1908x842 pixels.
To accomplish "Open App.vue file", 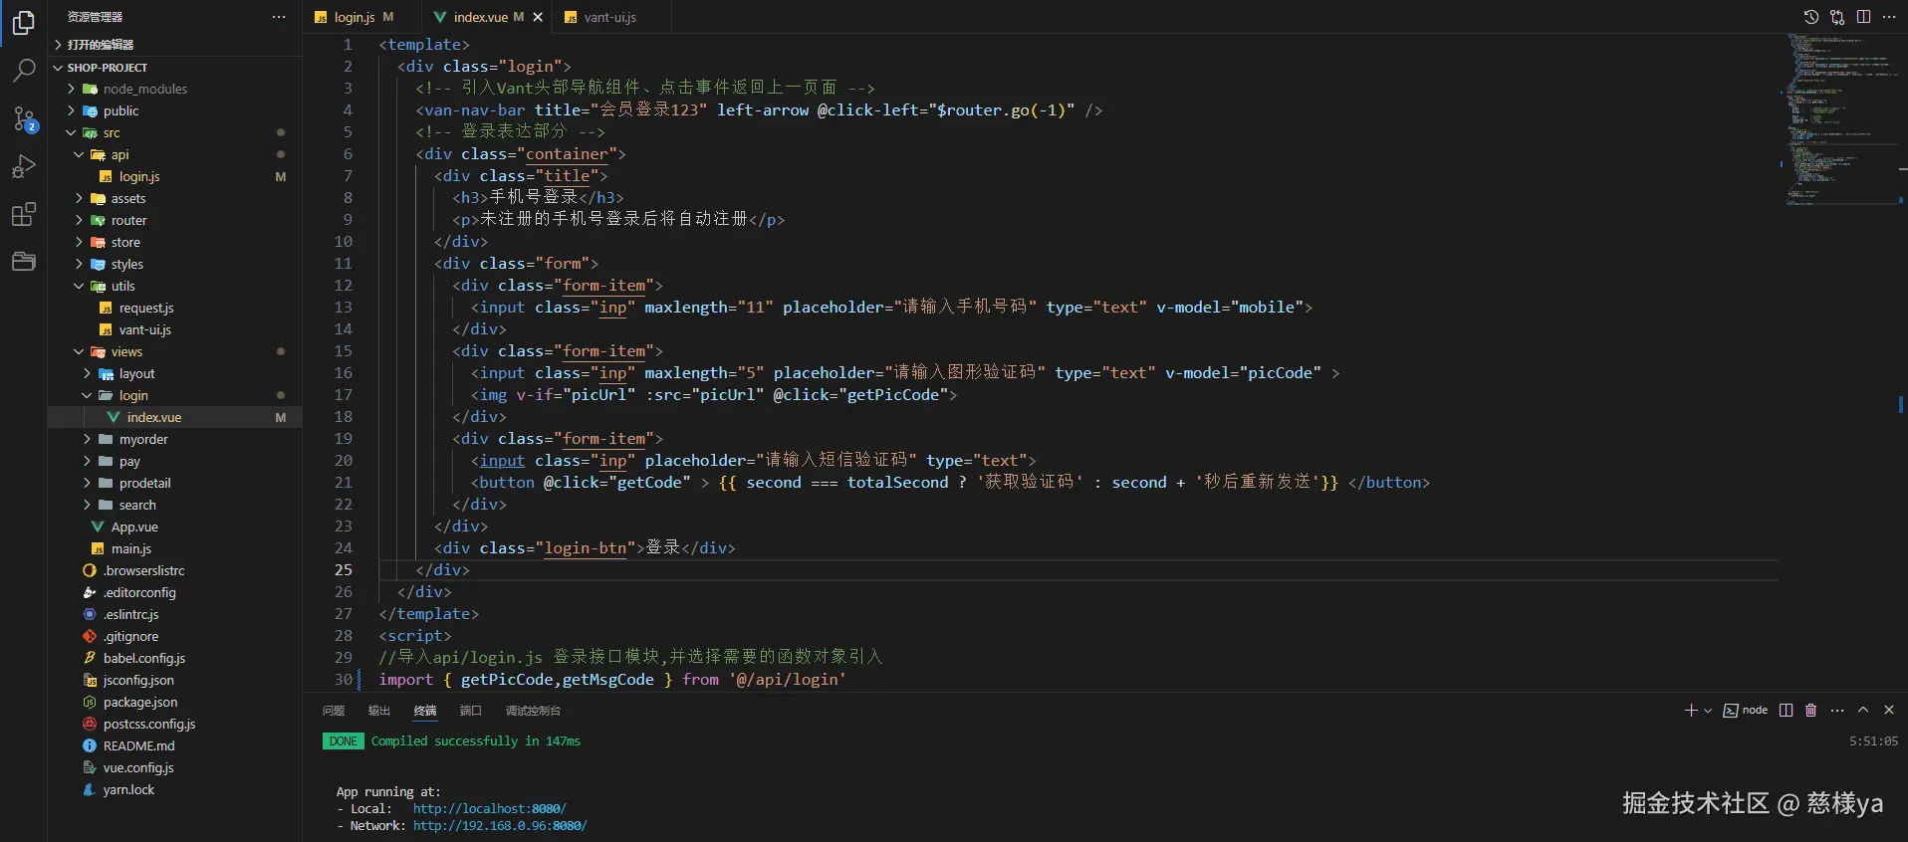I will [175, 526].
